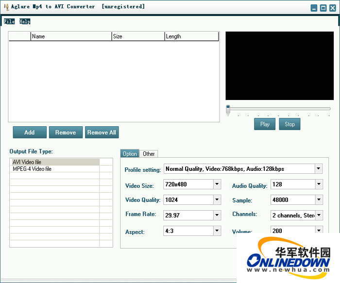Select AVI Video file output type
340x283 pixels.
point(54,162)
